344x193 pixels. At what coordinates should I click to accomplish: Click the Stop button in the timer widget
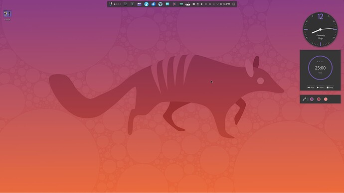[330, 88]
